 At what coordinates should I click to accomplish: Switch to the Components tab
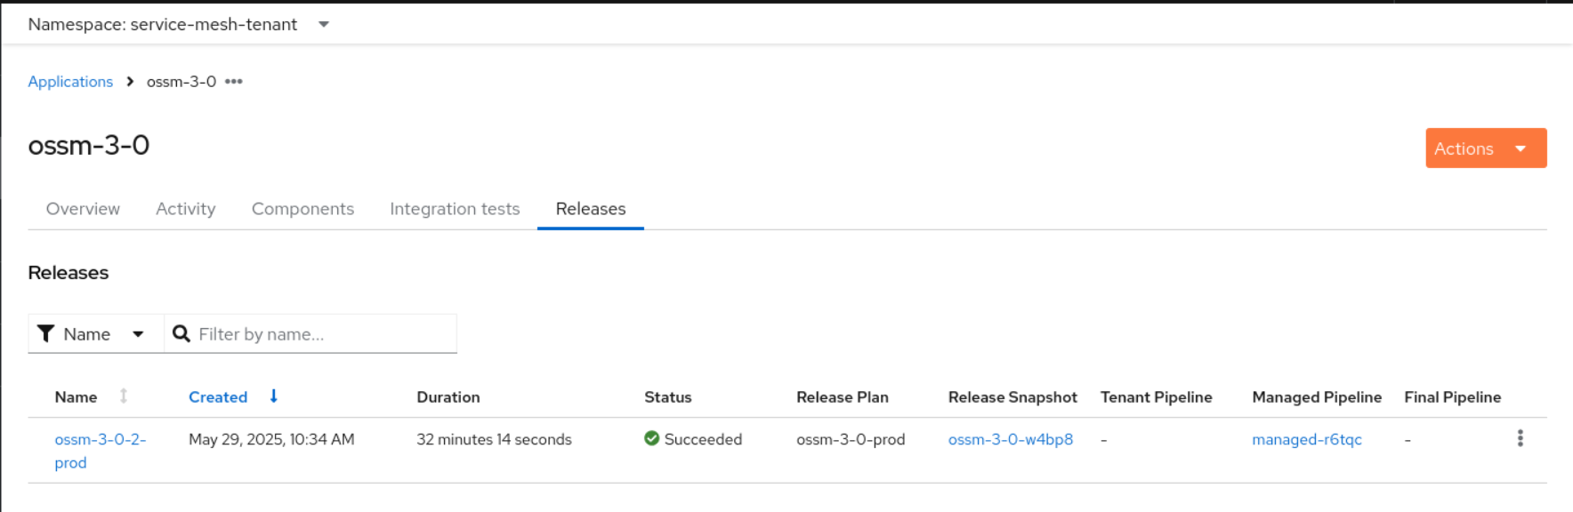point(302,209)
